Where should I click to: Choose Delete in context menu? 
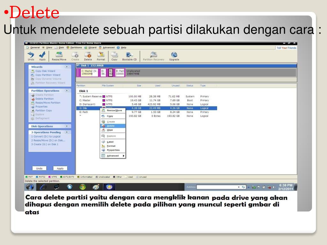(113, 126)
